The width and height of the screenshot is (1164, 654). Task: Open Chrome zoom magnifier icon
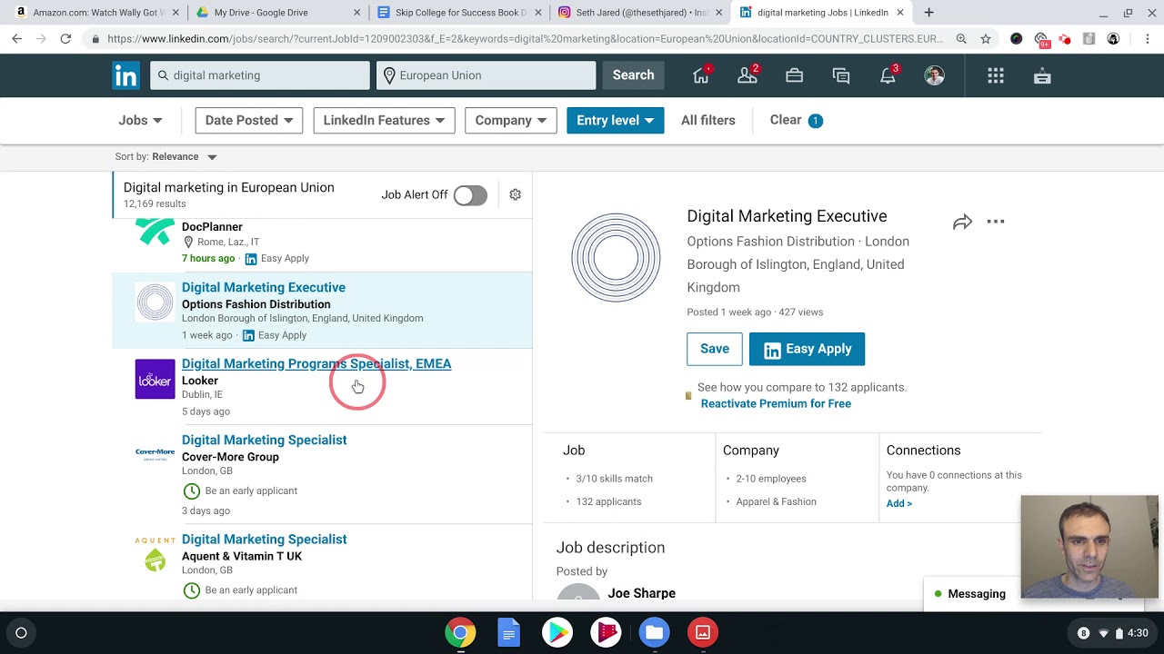coord(961,39)
